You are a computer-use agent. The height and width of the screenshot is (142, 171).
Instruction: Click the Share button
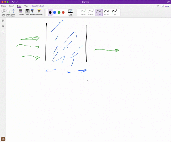coord(166,6)
